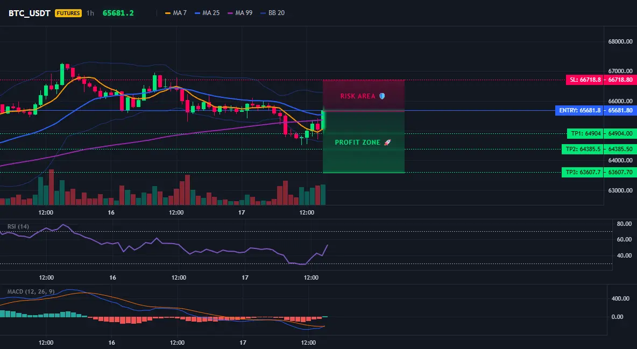Click the rocket icon in PROFIT ZONE
This screenshot has height=349, width=637.
387,142
